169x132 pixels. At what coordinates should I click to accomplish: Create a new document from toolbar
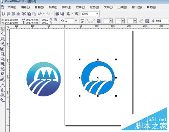pos(4,14)
